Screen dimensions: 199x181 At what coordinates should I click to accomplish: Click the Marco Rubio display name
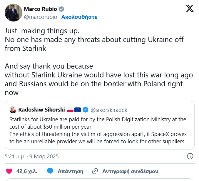(40, 9)
